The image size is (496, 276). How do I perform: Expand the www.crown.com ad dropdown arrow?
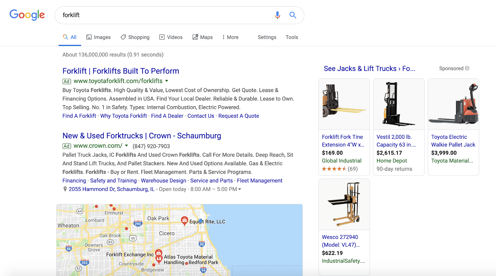[126, 146]
